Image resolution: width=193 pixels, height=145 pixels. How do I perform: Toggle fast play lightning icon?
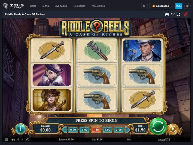pyautogui.click(x=18, y=140)
